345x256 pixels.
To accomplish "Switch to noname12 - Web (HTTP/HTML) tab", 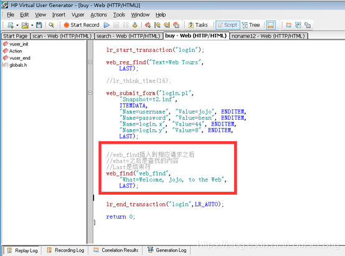I will [x=268, y=36].
